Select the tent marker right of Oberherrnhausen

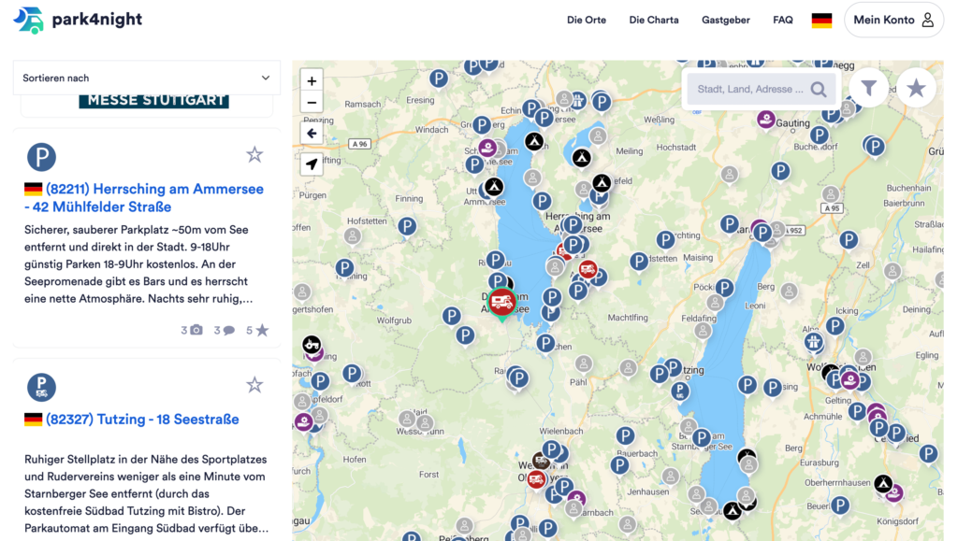coord(883,484)
